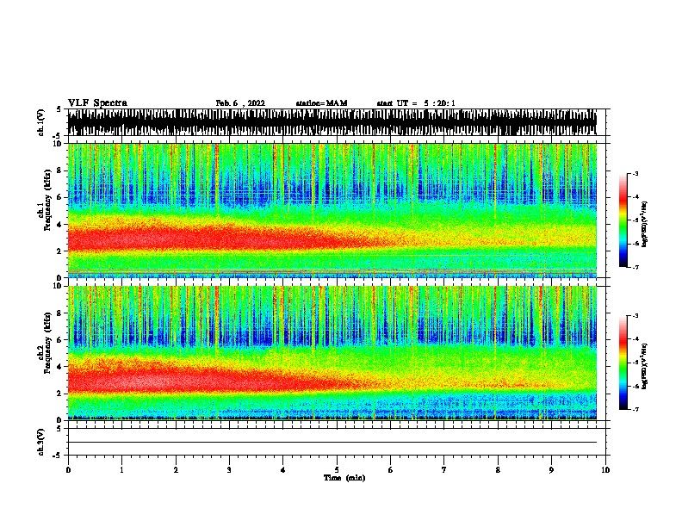Click the "-6" label on ch.2 colorbar
The width and height of the screenshot is (682, 527).
[635, 386]
